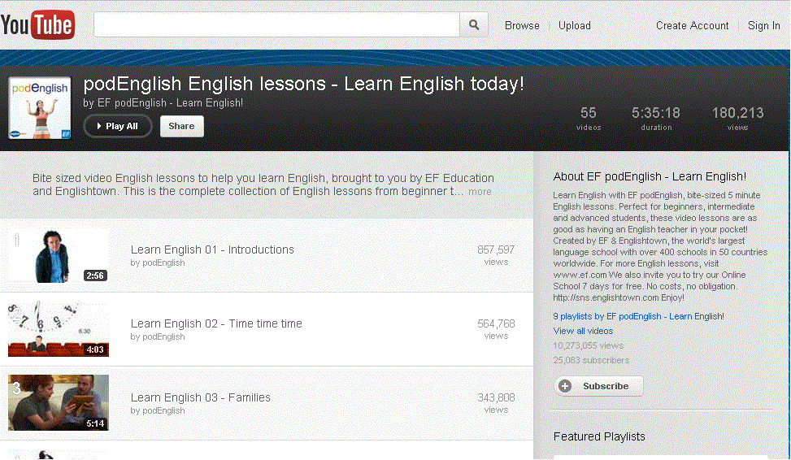The image size is (791, 460).
Task: Expand description with the more link
Action: click(480, 192)
